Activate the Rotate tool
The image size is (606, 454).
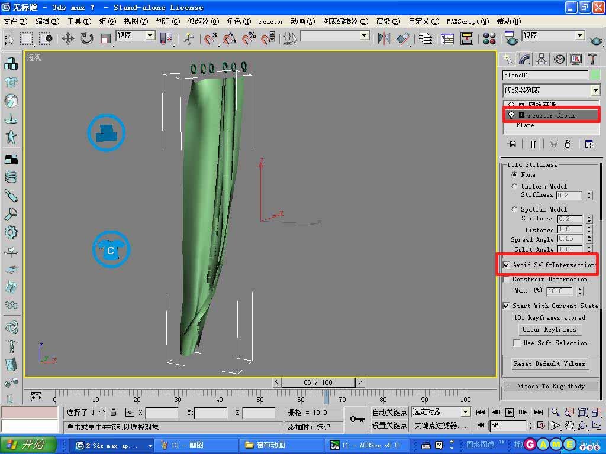[x=87, y=38]
